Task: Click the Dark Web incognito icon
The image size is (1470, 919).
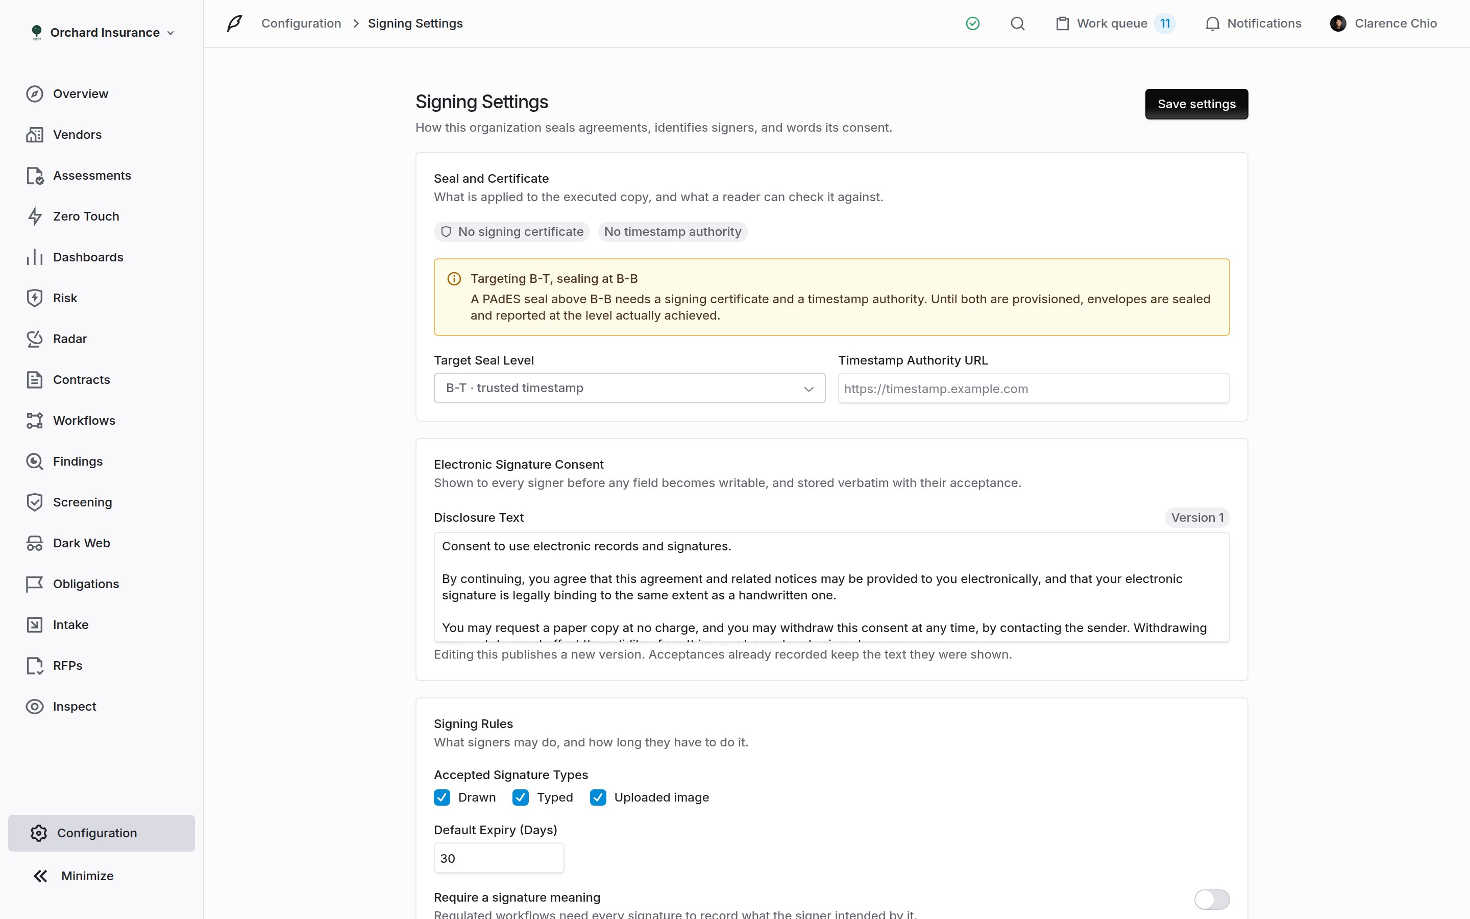Action: coord(35,543)
